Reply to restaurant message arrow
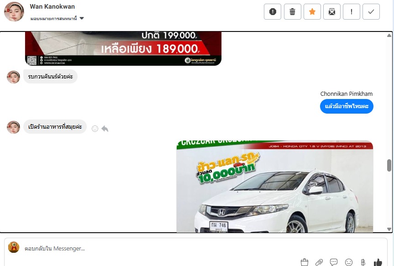Screen dimensions: 394x266 [105, 129]
